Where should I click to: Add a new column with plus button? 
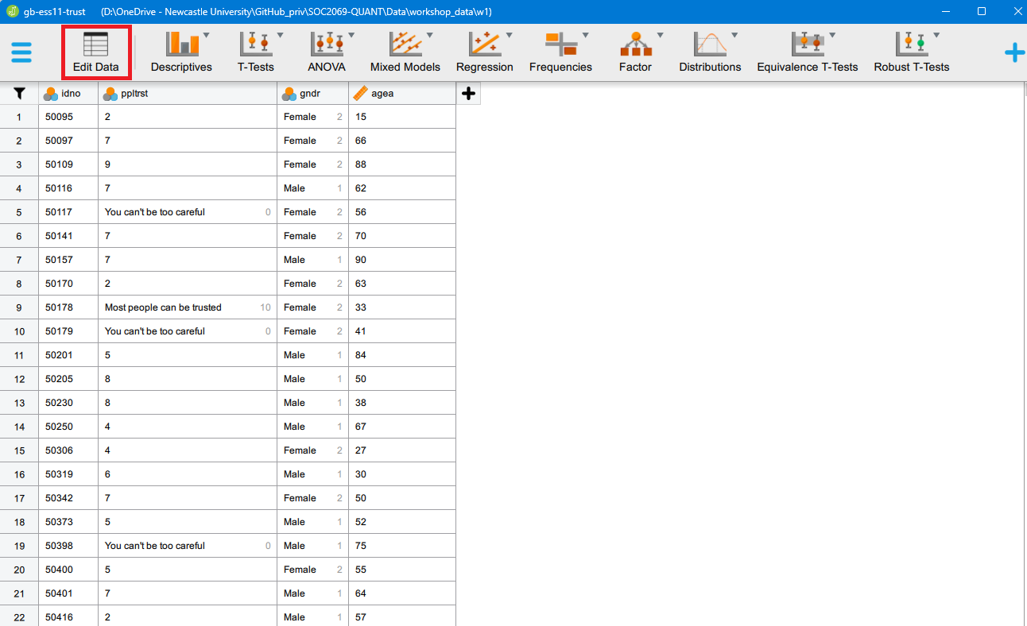pos(468,94)
